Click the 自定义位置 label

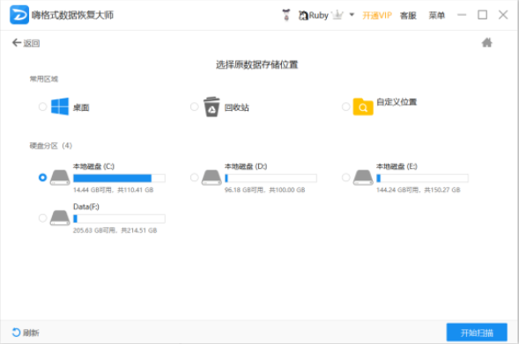pos(397,102)
